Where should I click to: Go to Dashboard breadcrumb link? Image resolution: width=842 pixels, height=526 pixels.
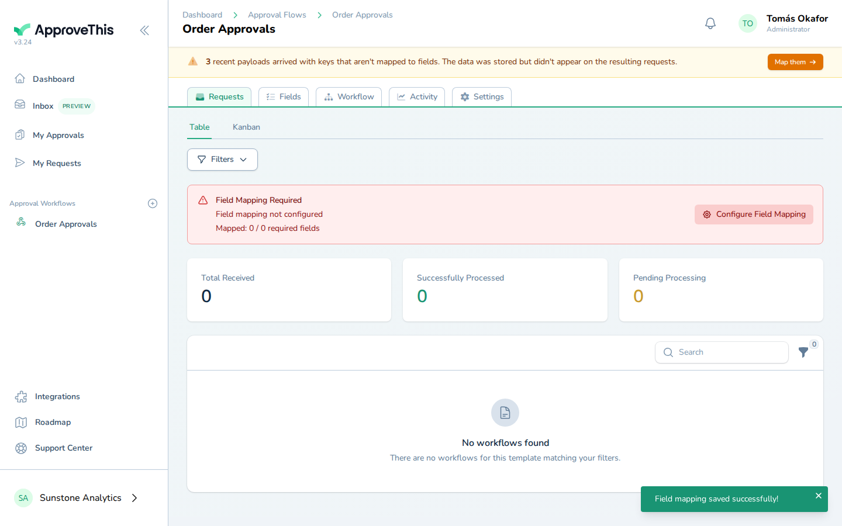[202, 15]
